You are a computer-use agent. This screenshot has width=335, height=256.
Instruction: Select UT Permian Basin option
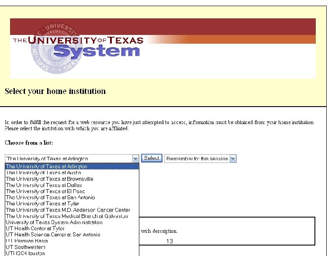72,241
